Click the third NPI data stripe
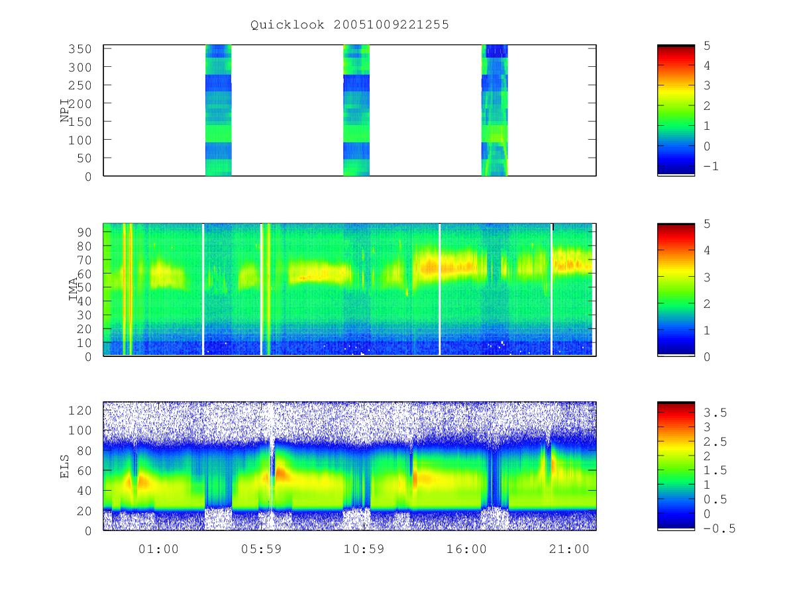The height and width of the screenshot is (596, 795). 494,110
